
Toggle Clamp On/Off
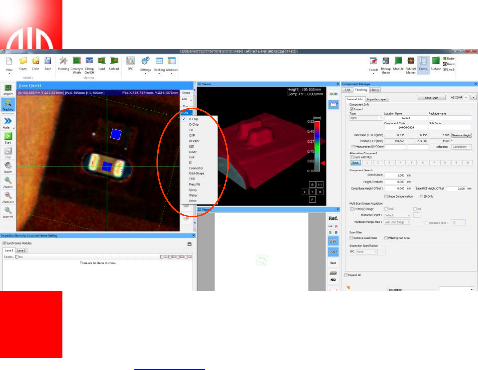pos(89,61)
